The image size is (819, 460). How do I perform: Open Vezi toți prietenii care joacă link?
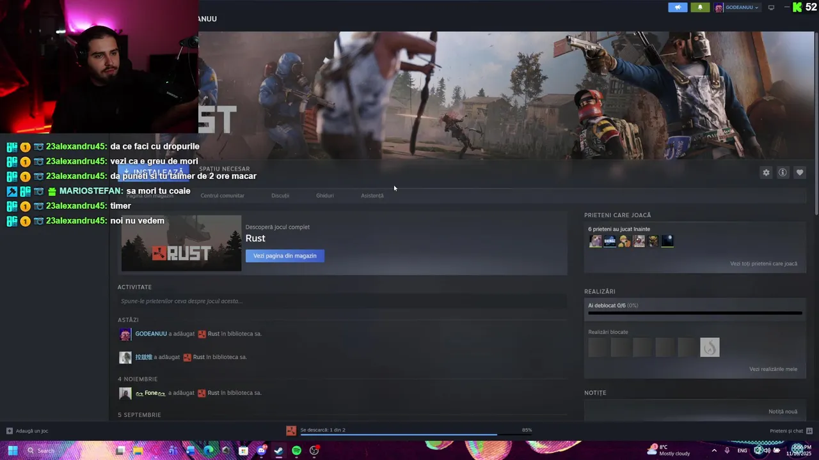click(x=763, y=264)
